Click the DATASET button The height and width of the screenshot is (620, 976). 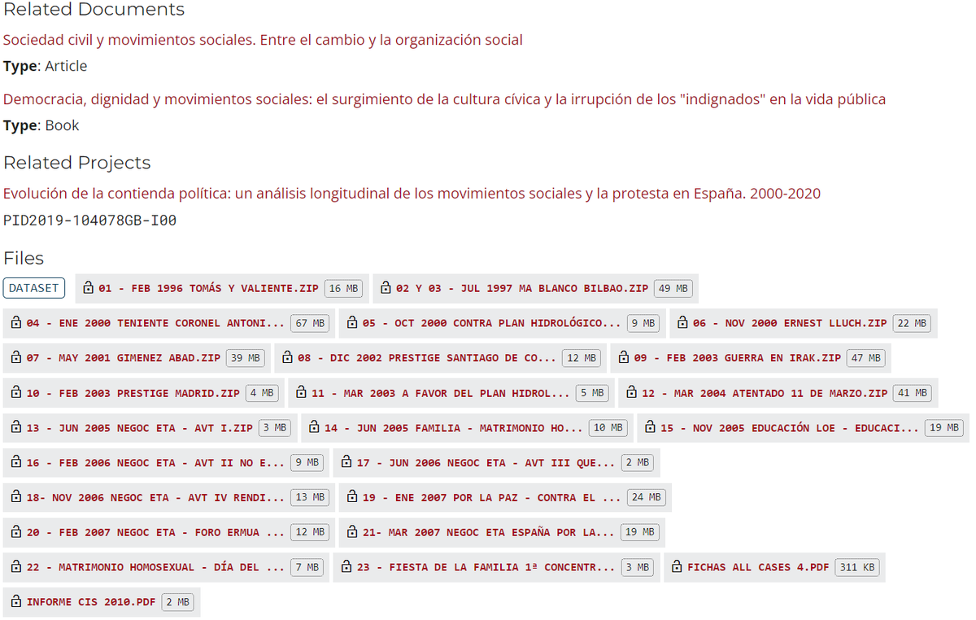pyautogui.click(x=33, y=287)
